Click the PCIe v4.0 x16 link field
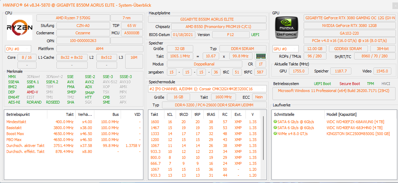The height and width of the screenshot is (183, 398). pyautogui.click(x=350, y=41)
